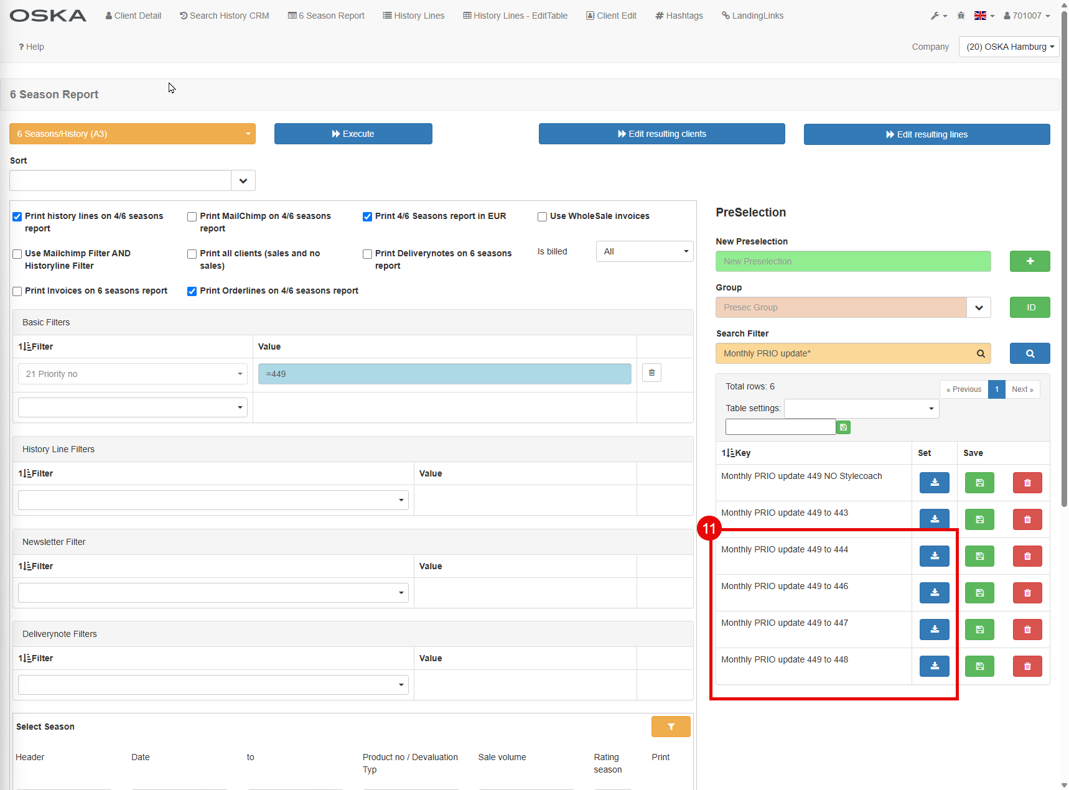
Task: Click the Search Filter input field
Action: click(x=846, y=353)
